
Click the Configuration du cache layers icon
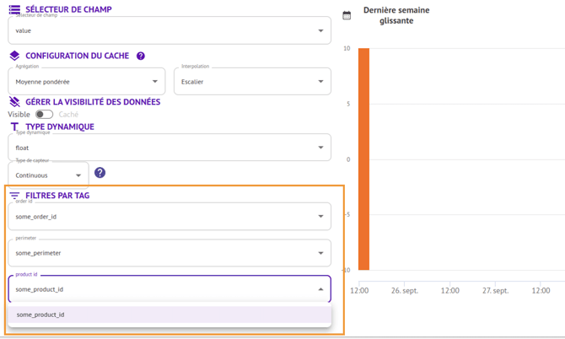pos(14,56)
